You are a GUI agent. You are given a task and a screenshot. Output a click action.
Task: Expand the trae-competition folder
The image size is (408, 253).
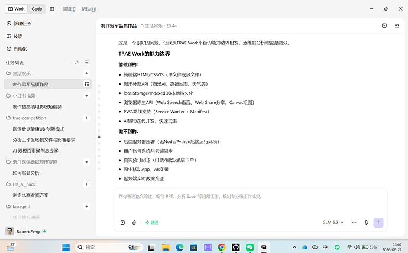[x=26, y=118]
